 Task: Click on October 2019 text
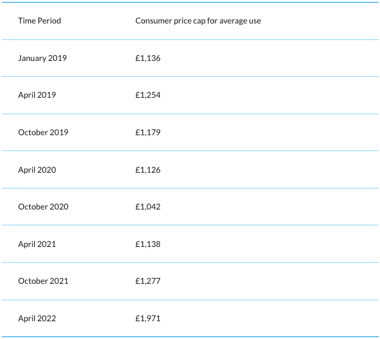(43, 133)
